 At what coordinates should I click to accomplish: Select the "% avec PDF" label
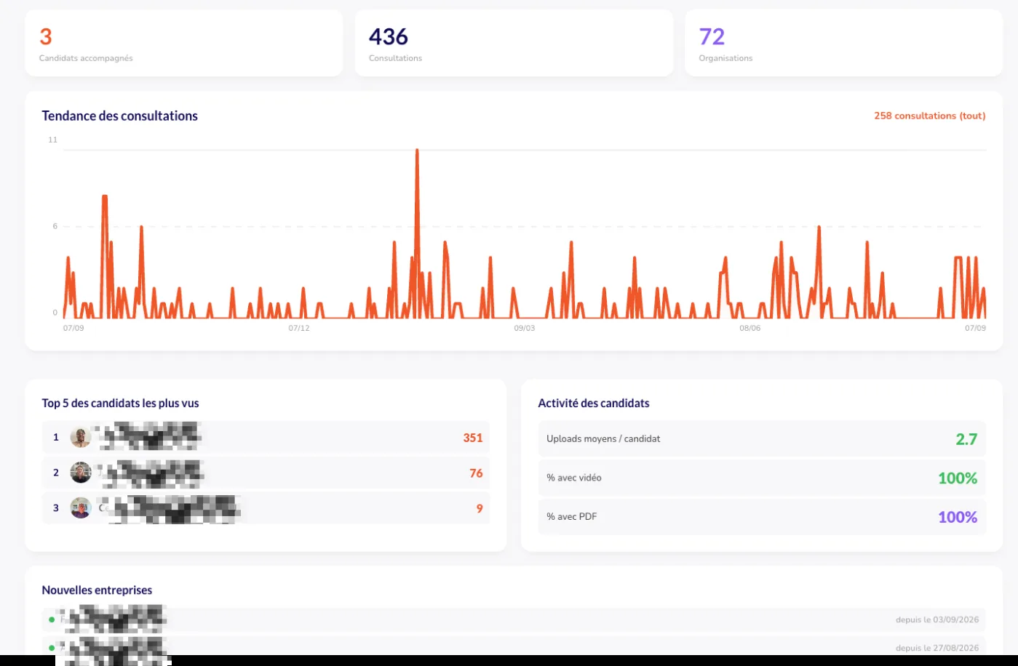coord(572,517)
